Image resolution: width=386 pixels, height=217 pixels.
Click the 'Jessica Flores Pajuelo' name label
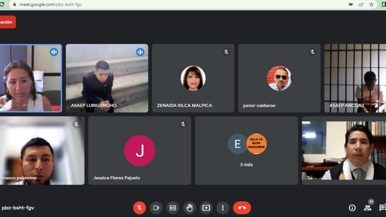click(x=117, y=178)
